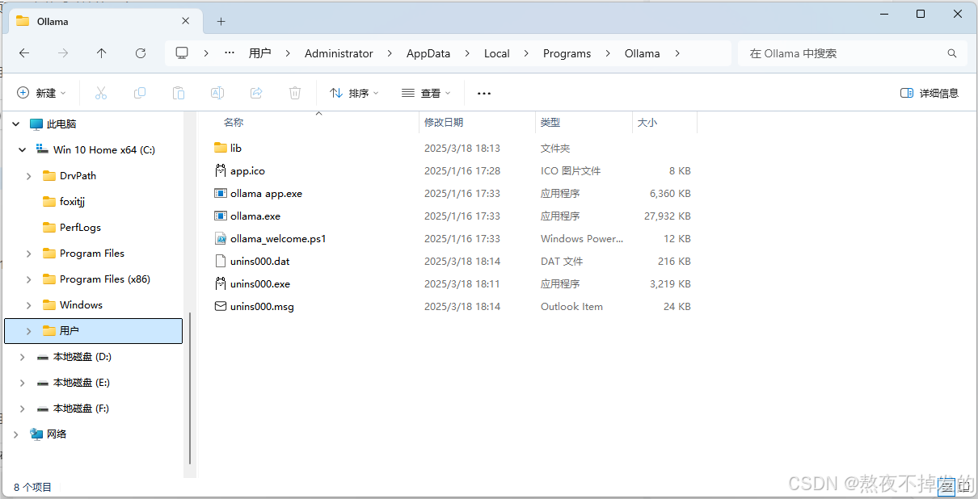Screen dimensions: 978x499
Task: Navigate to AppData in breadcrumb
Action: (x=428, y=53)
